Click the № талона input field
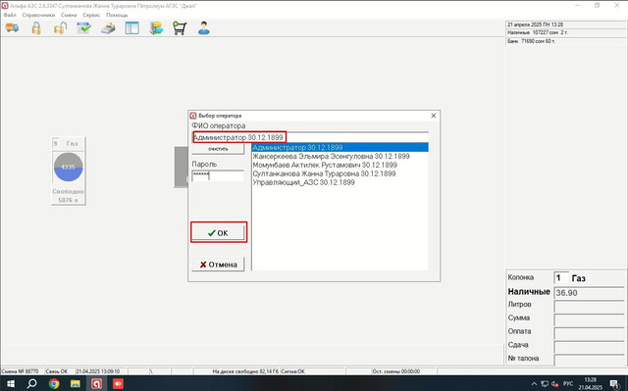 click(x=589, y=360)
